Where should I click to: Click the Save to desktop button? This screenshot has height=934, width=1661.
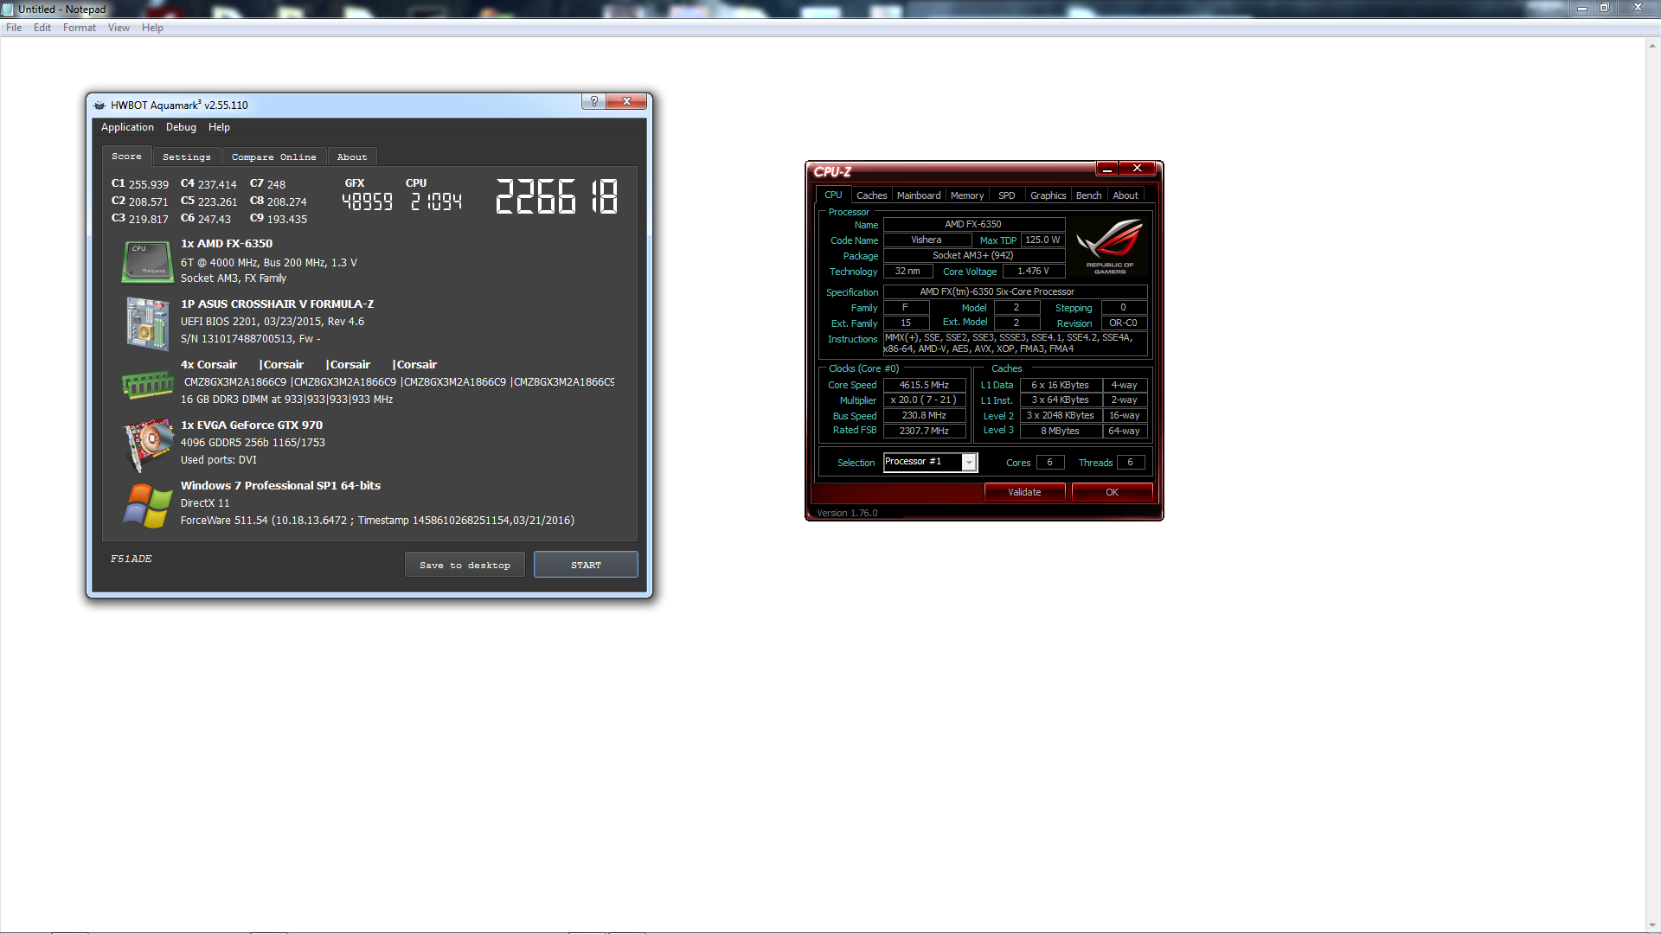point(465,565)
